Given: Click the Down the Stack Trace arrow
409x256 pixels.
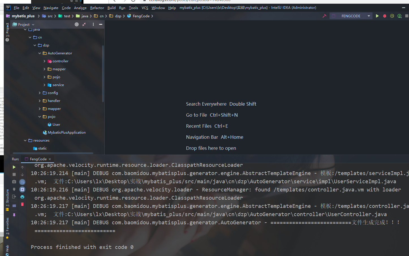Looking at the screenshot, I should pyautogui.click(x=22, y=174).
